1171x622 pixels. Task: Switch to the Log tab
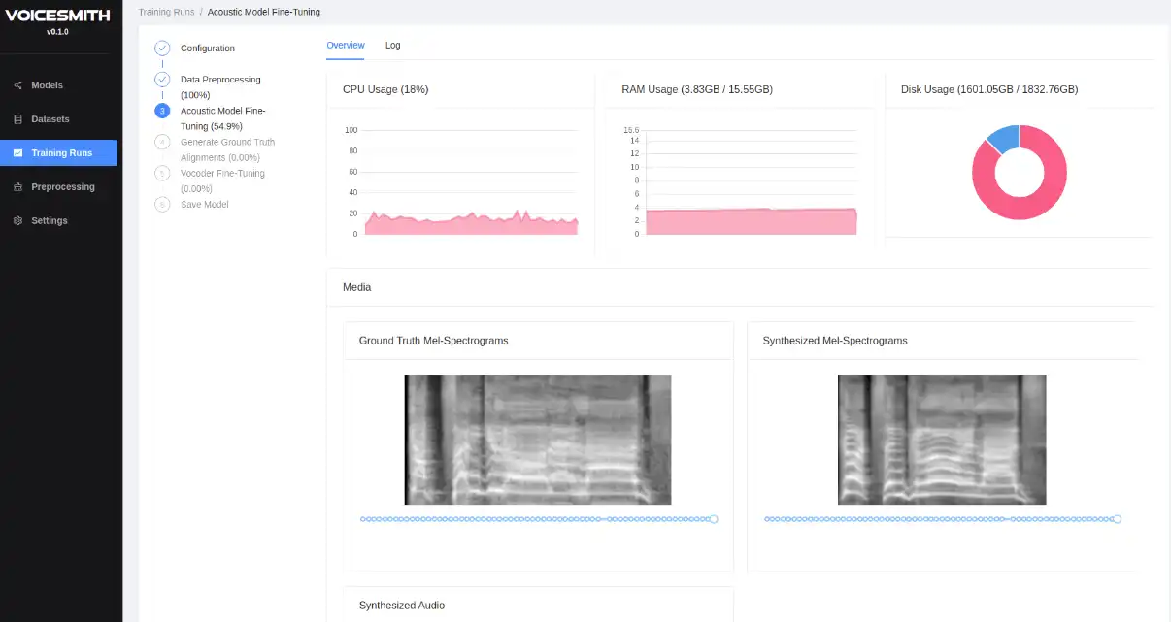click(x=393, y=46)
